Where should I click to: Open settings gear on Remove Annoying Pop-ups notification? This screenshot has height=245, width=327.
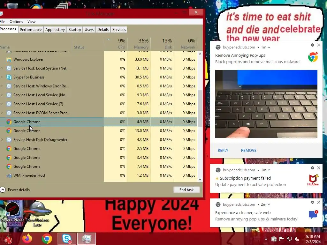click(x=312, y=45)
